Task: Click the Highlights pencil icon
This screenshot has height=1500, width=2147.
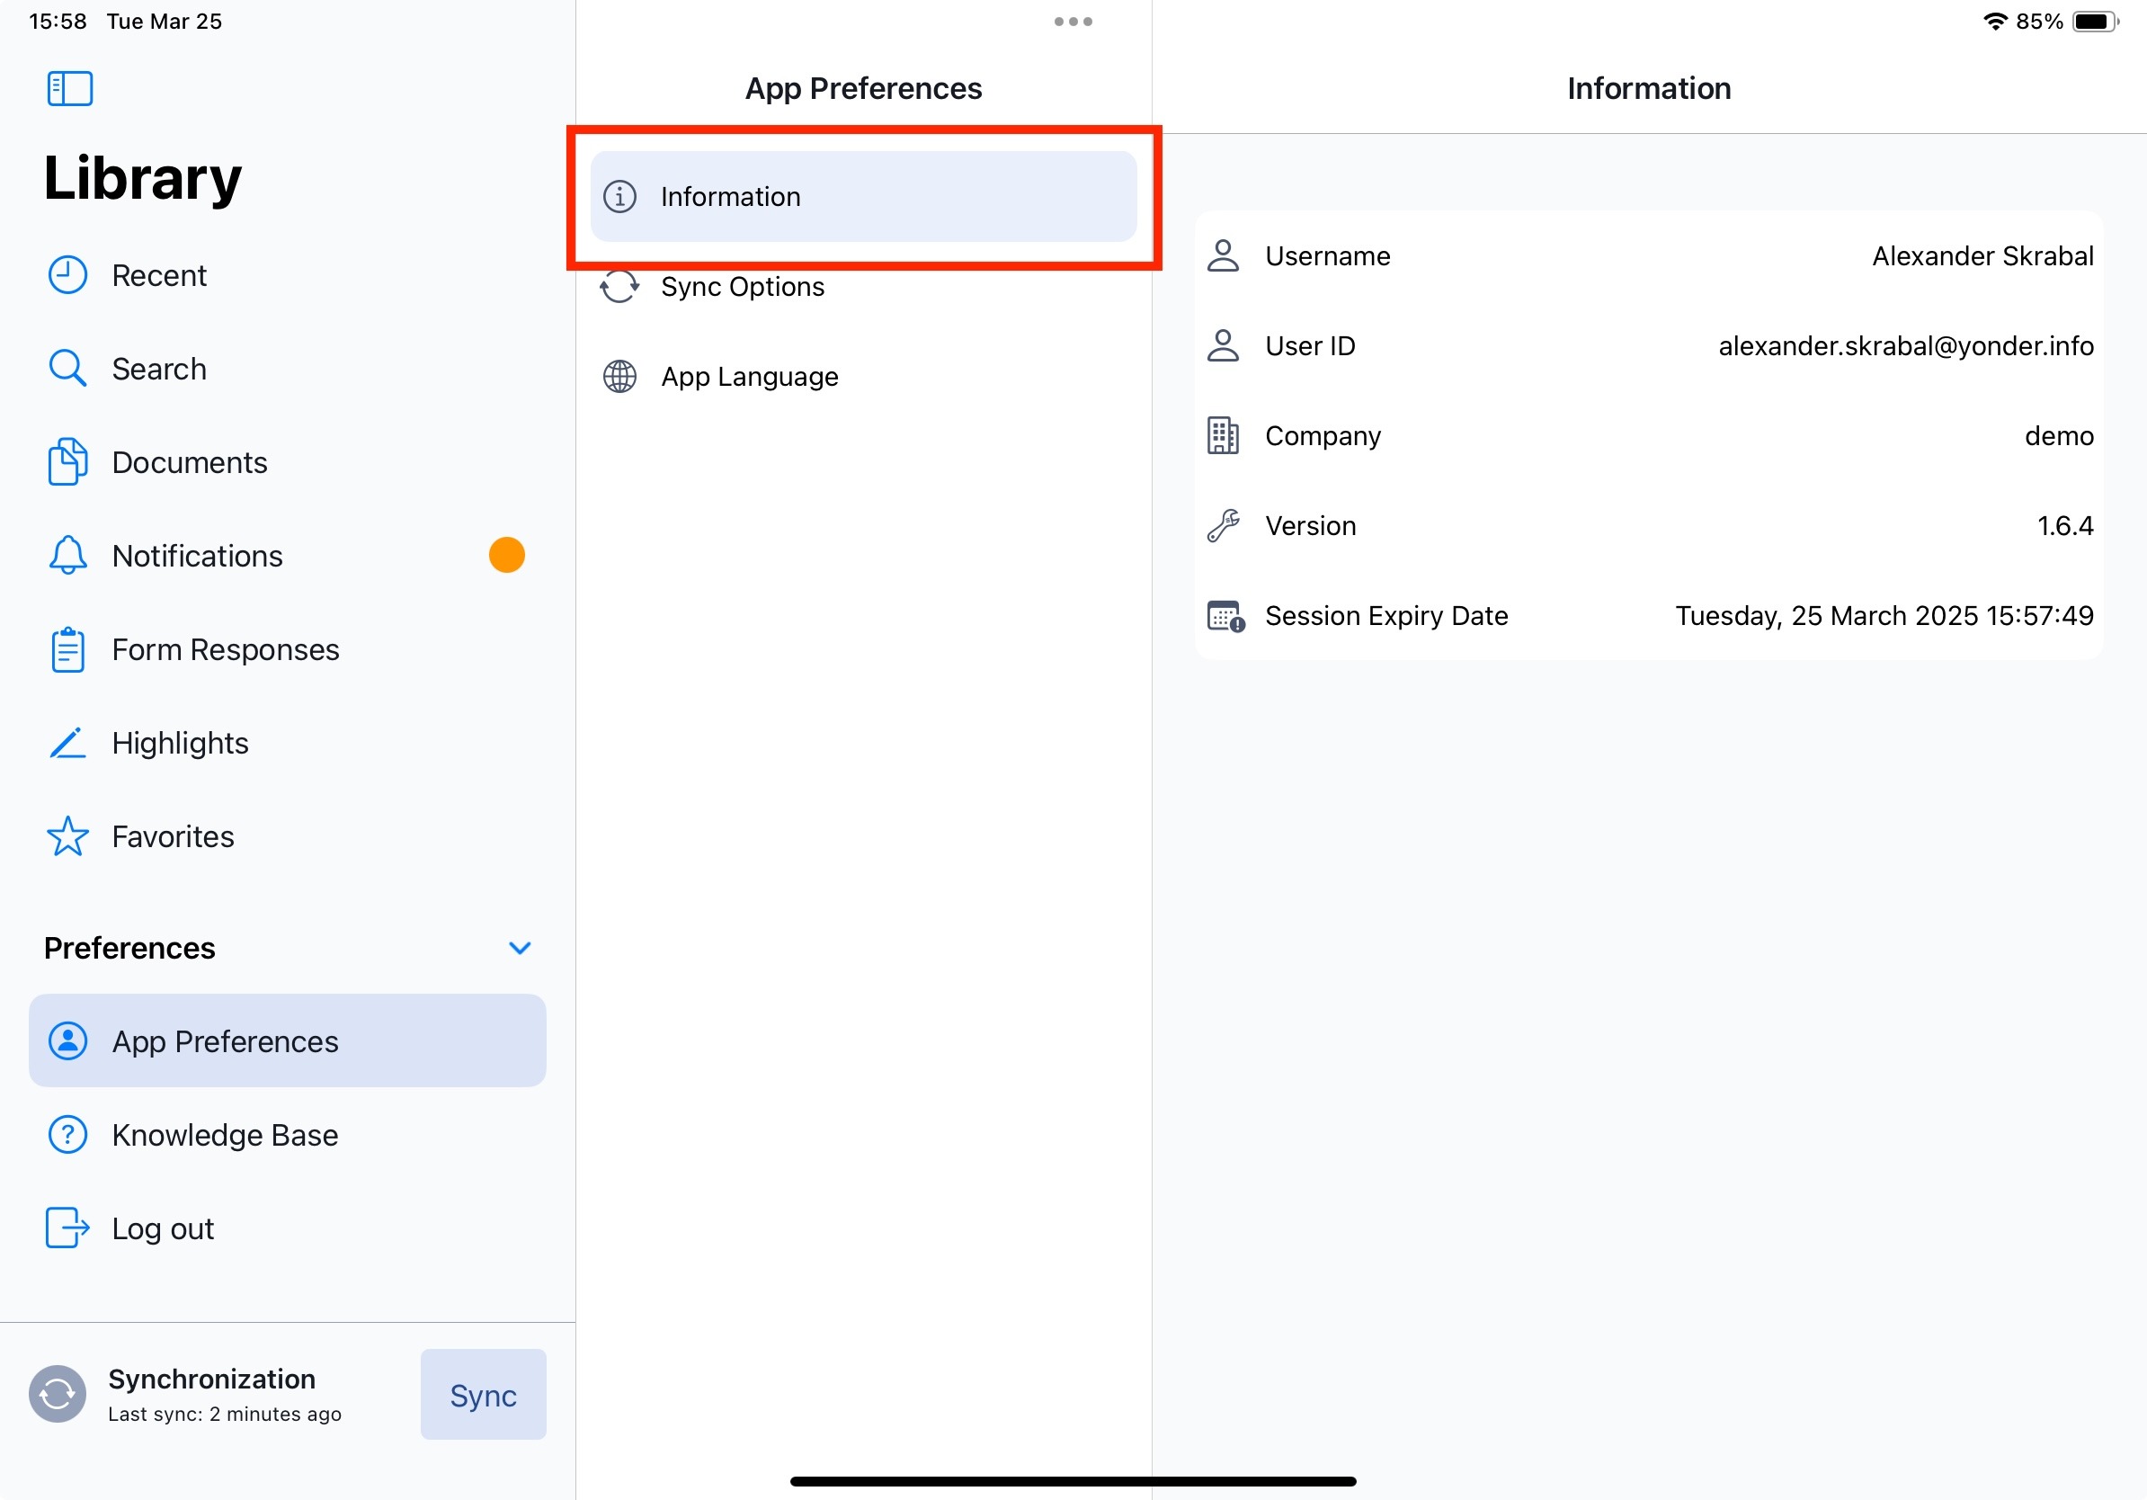Action: [67, 744]
